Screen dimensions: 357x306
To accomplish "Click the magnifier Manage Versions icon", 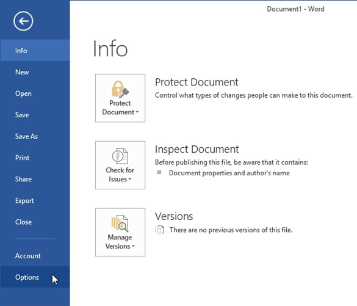I will [x=120, y=224].
